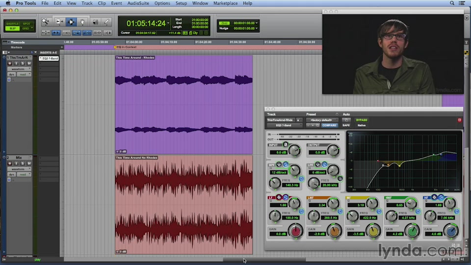Click the plug-in automation enable icon
Image resolution: width=471 pixels, height=265 pixels.
[346, 120]
